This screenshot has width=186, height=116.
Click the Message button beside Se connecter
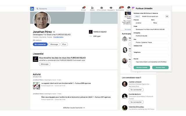click(x=54, y=44)
